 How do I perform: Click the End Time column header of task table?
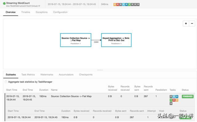(x=28, y=90)
